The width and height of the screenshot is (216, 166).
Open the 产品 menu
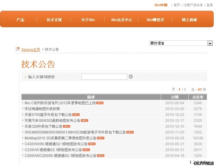[x=20, y=20]
